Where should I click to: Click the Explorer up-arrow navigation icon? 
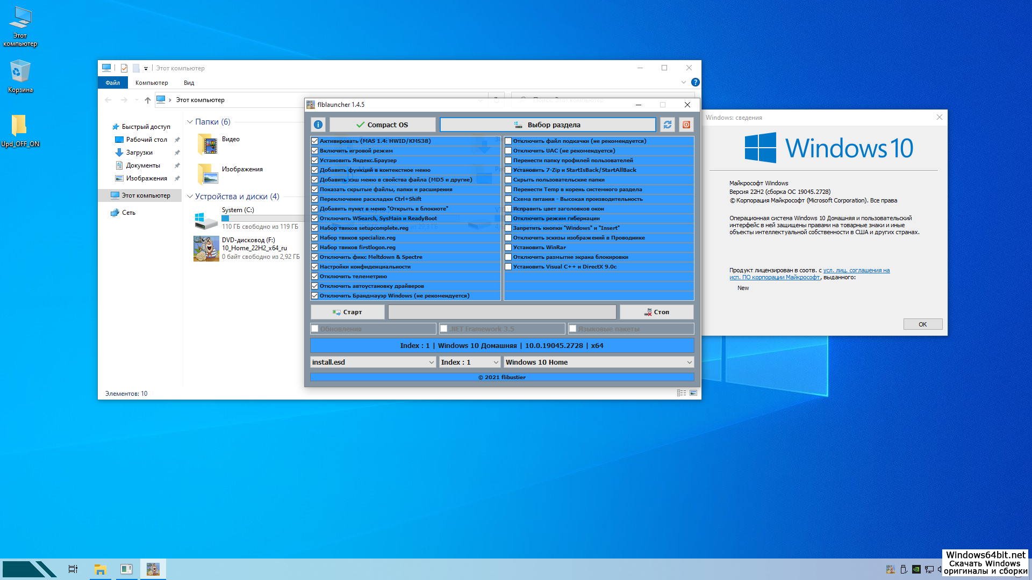click(x=147, y=100)
